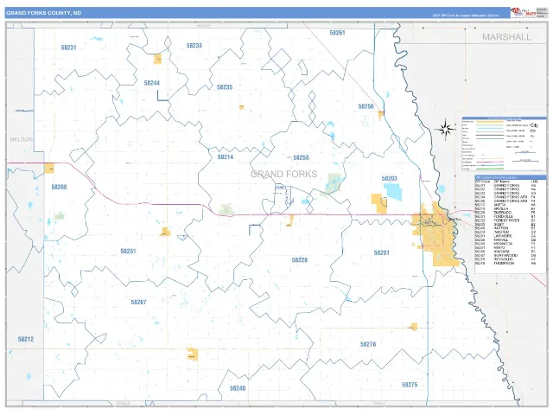This screenshot has width=553, height=415.
Task: Select ZIP code label 58231
Action: point(68,48)
